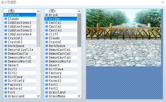
Task: Select Cliff background entry
Action: (61, 34)
